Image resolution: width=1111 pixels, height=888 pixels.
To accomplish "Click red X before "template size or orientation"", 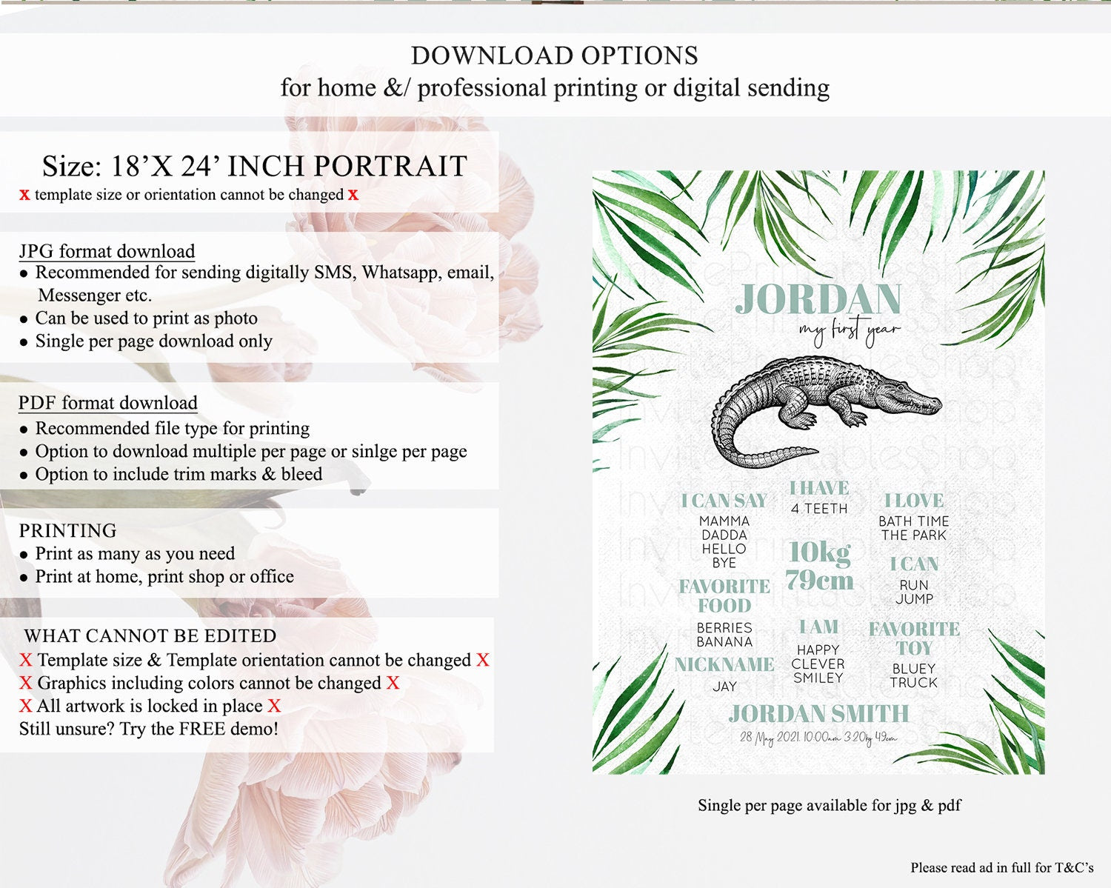I will [24, 195].
